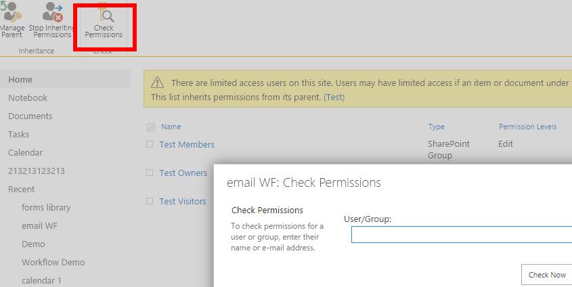Click the warning triangle icon
Image resolution: width=572 pixels, height=287 pixels.
point(157,83)
